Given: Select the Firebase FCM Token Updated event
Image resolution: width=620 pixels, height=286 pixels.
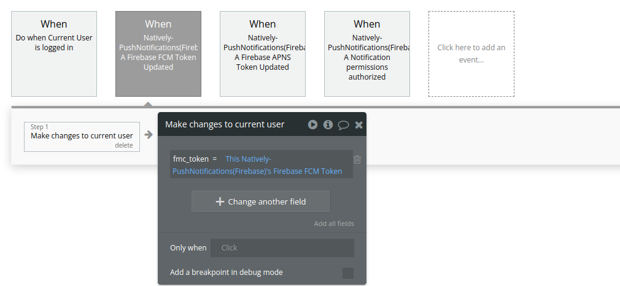Looking at the screenshot, I should point(158,54).
